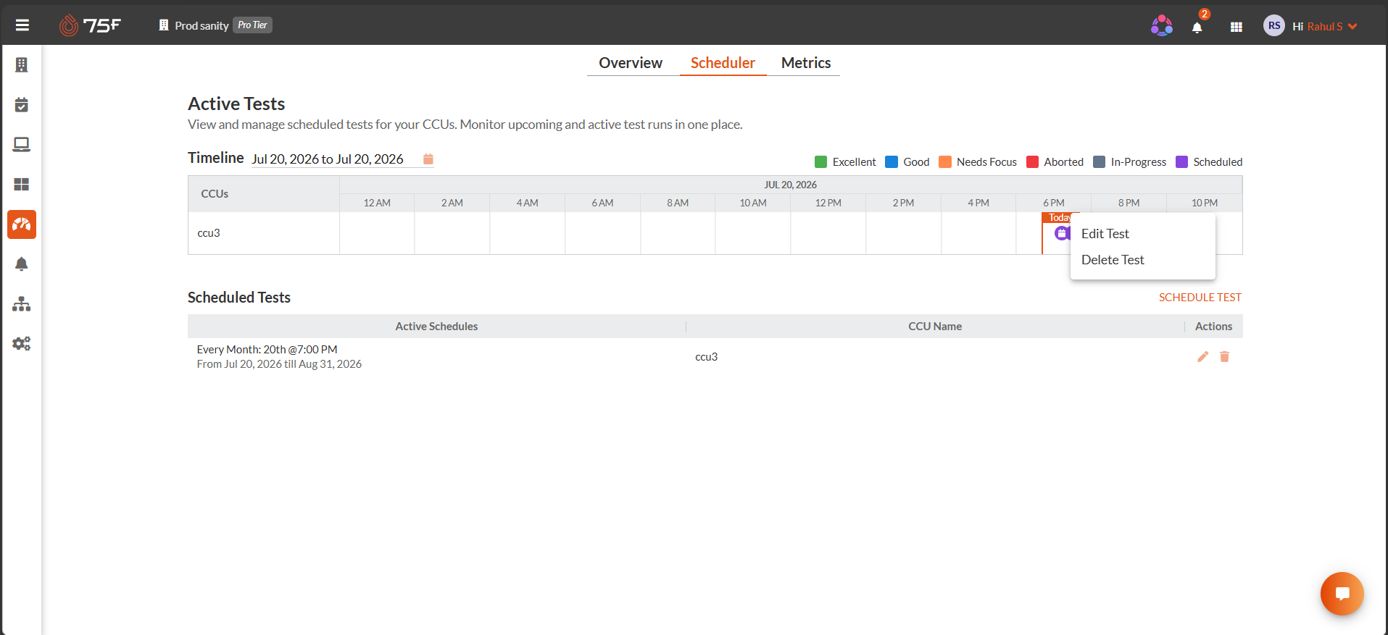The width and height of the screenshot is (1388, 635).
Task: Click the Prod sanity site name
Action: tap(201, 25)
